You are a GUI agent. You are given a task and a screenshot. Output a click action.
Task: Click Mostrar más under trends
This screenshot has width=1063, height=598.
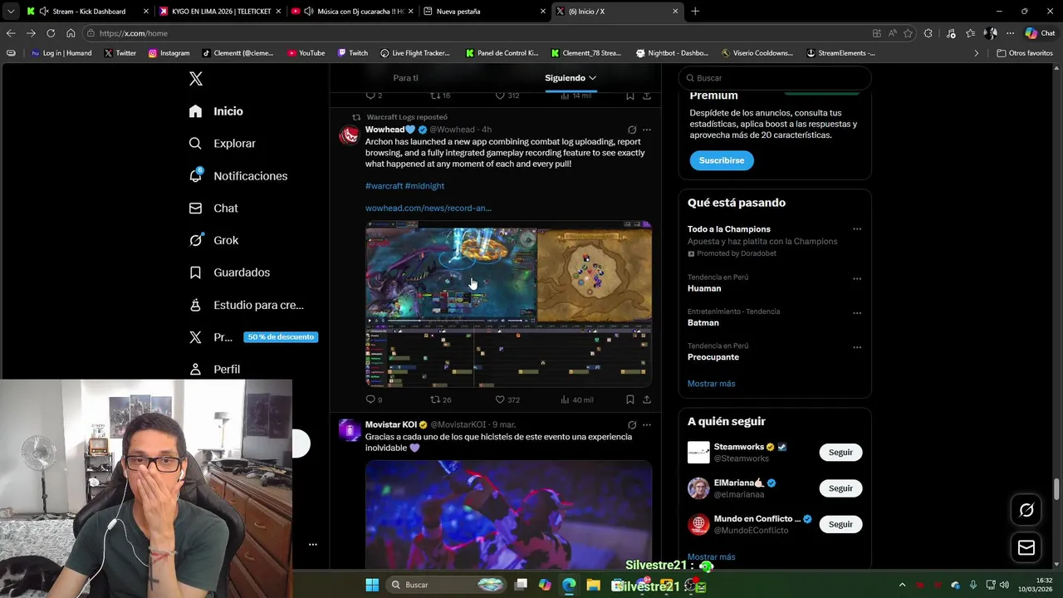(x=711, y=384)
